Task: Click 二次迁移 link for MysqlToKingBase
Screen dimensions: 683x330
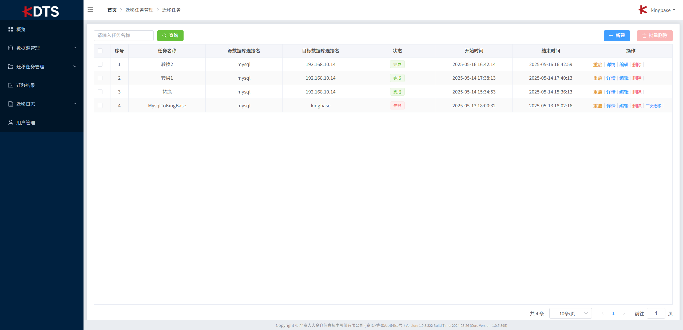Action: [x=653, y=106]
